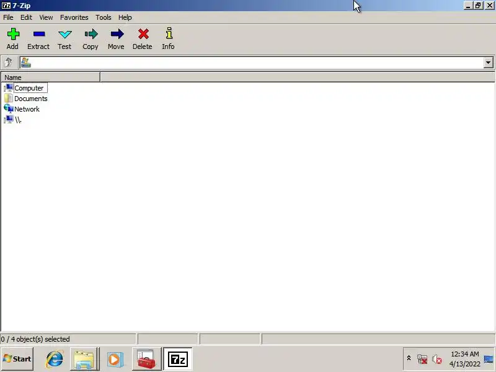Open the Edit menu
This screenshot has height=372, width=496.
tap(26, 17)
